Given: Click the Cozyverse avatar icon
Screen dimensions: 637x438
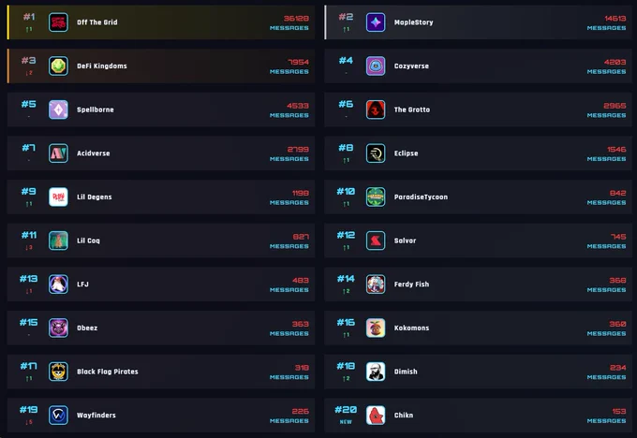Looking at the screenshot, I should pos(376,66).
